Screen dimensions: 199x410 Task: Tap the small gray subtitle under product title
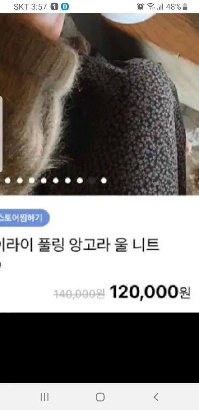(x=1, y=265)
